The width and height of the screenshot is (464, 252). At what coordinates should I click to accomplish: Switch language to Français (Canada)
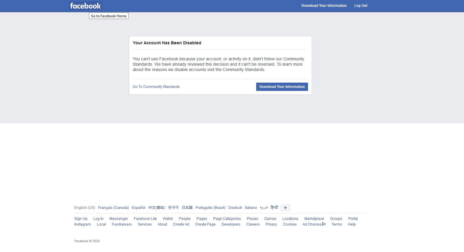click(x=113, y=208)
